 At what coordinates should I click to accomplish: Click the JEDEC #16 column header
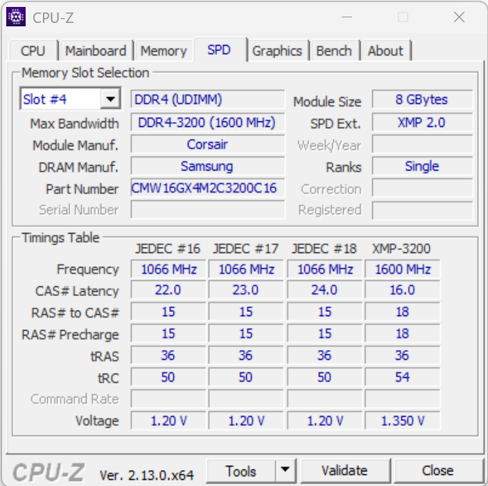(x=168, y=249)
